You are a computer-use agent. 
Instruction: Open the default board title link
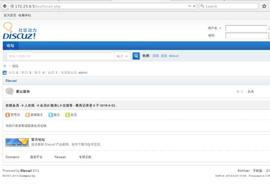coord(23,91)
